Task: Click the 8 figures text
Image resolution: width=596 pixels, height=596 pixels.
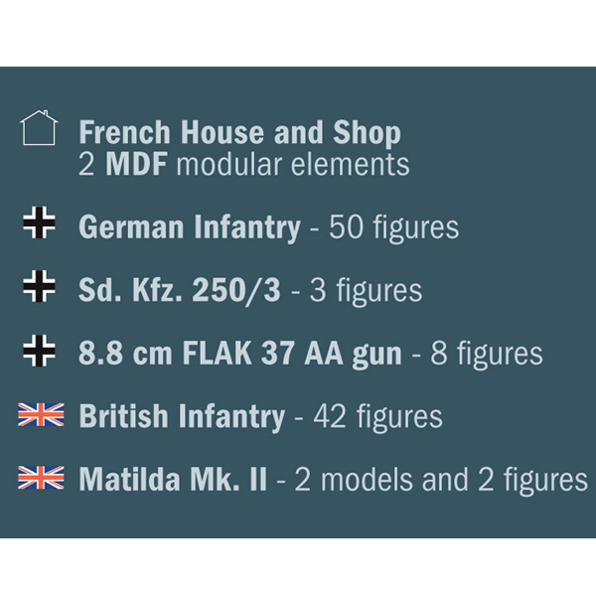Action: coord(487,355)
